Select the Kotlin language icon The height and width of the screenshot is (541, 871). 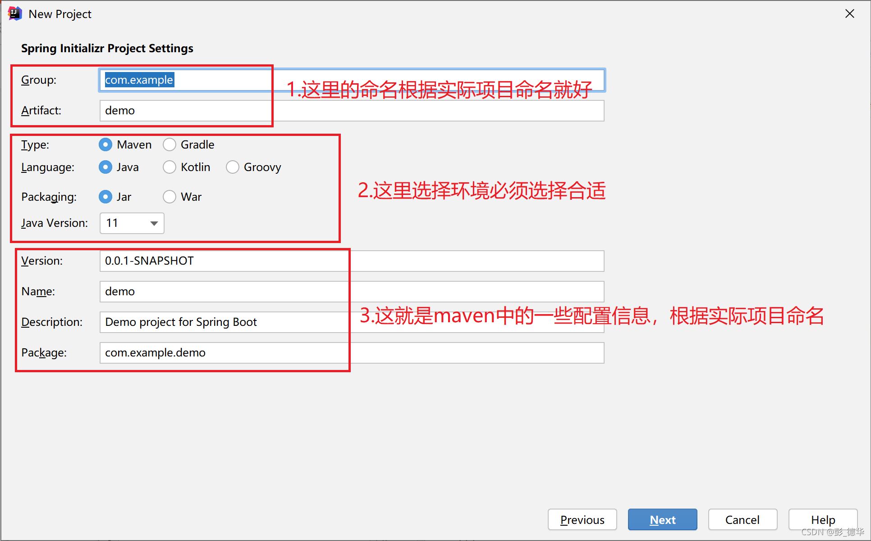point(169,167)
